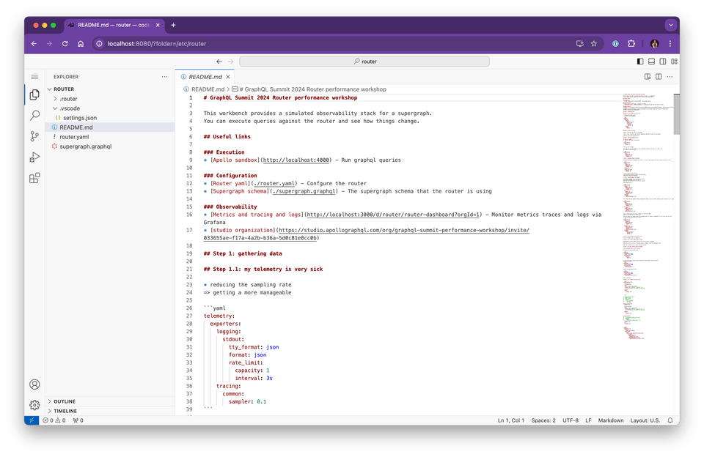Follow the Grafana router-dashboard link
704x457 pixels.
393,215
